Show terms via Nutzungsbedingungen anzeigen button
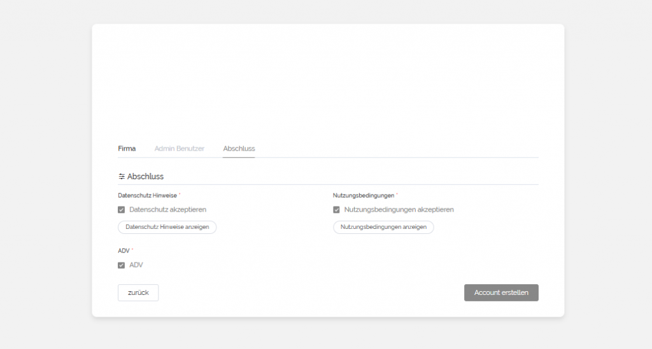652x349 pixels. click(x=383, y=227)
